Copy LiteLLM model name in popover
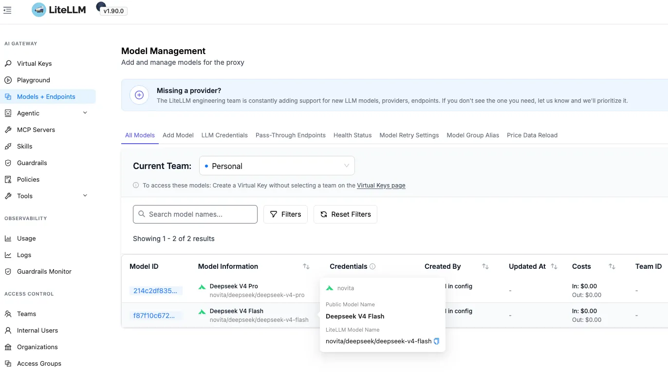The height and width of the screenshot is (374, 668). click(x=436, y=341)
